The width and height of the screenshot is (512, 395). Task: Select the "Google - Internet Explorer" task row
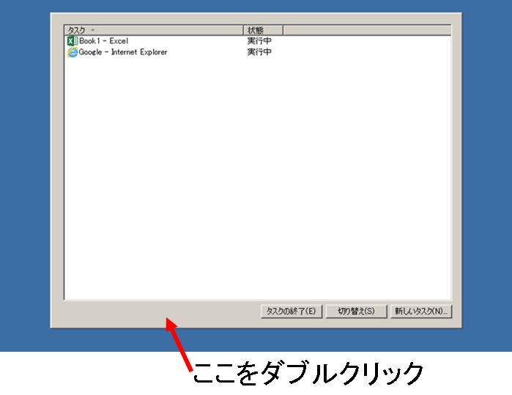coord(257,52)
